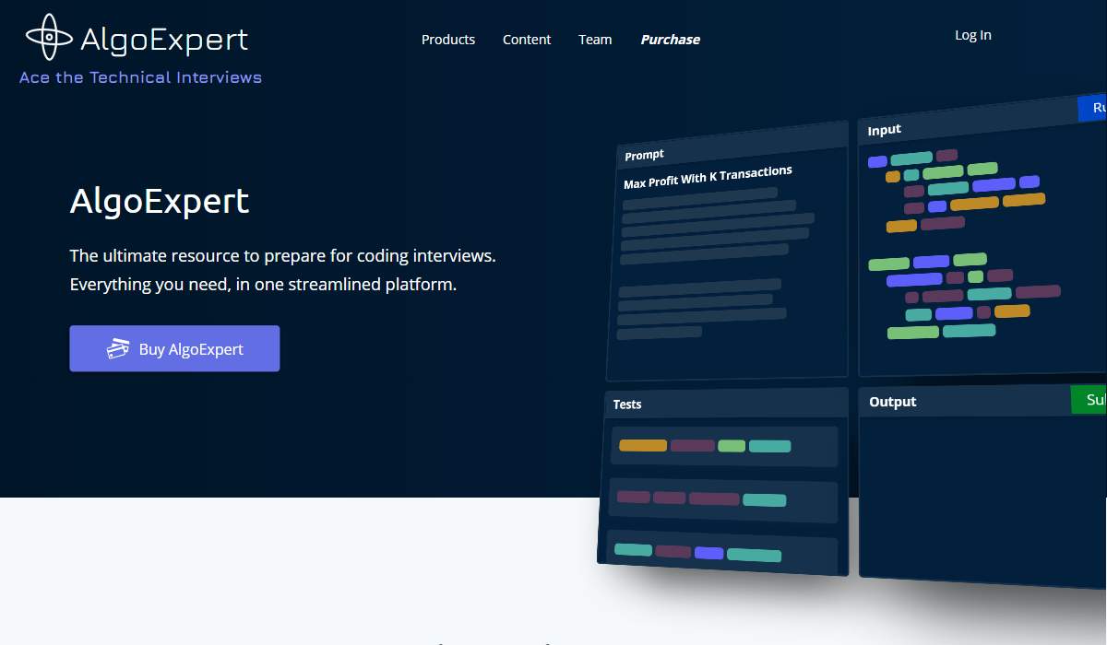Viewport: 1107px width, 645px height.
Task: Click the 'The ultimate resource to prepare' text line
Action: tap(283, 256)
